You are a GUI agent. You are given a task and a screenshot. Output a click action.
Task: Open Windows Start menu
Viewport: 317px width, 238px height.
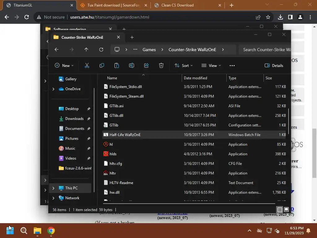click(10, 231)
